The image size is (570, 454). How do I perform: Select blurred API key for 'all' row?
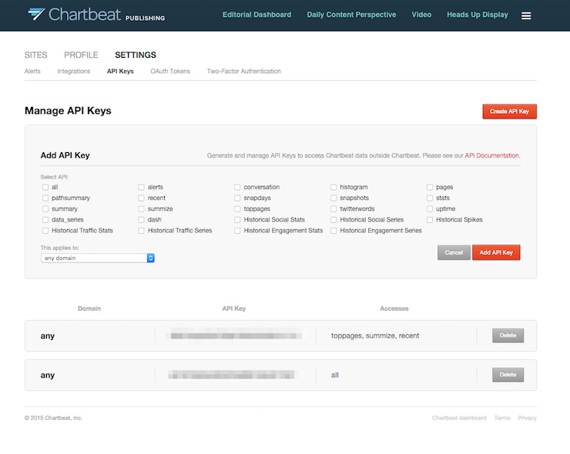tap(232, 375)
